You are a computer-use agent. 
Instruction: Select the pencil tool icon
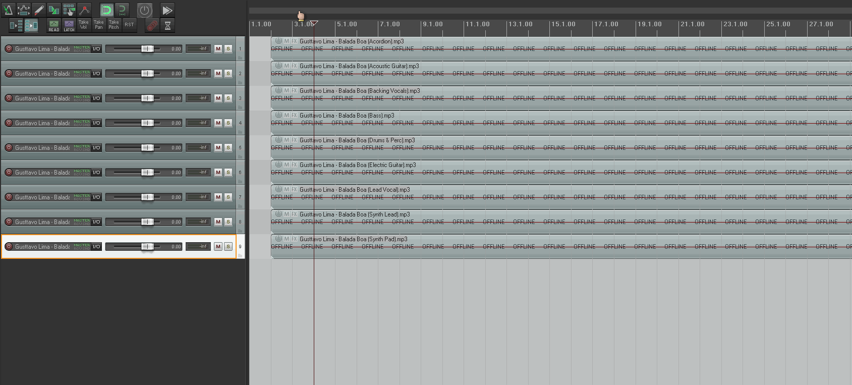(38, 10)
